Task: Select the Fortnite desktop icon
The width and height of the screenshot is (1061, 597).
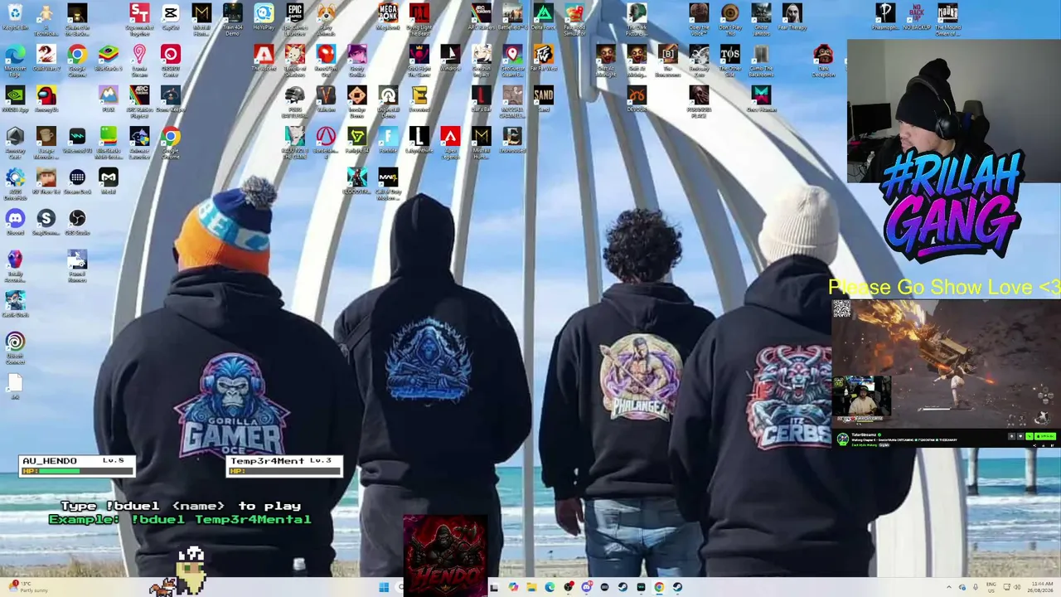Action: 388,141
